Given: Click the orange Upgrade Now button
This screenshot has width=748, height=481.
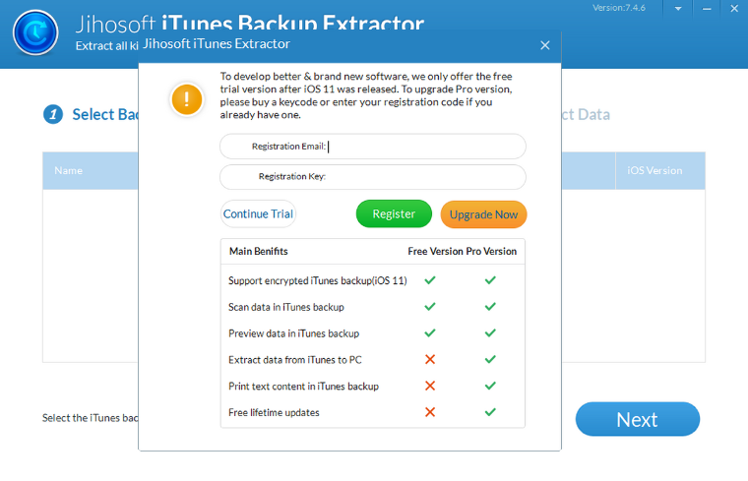Looking at the screenshot, I should tap(483, 214).
